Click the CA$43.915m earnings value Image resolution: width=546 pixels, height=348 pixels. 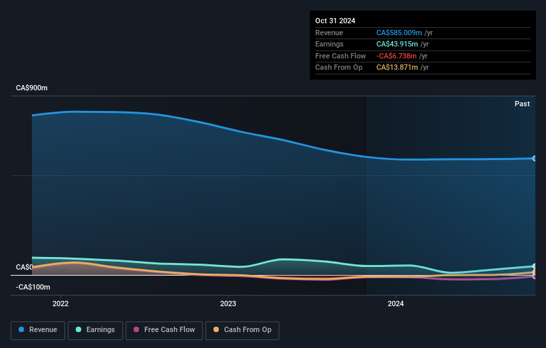click(397, 44)
